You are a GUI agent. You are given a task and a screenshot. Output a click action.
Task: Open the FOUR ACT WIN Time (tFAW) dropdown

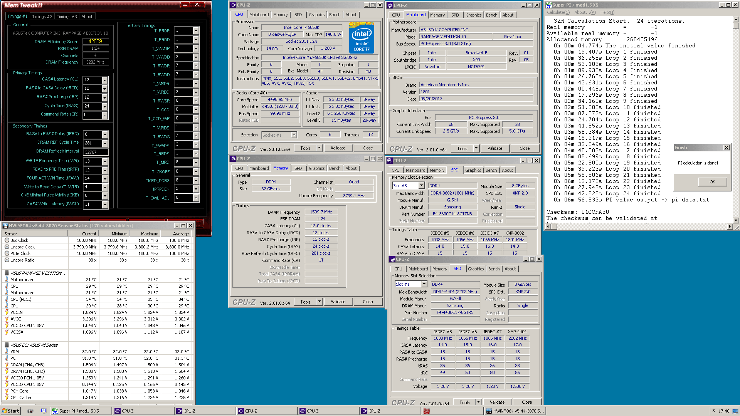104,179
